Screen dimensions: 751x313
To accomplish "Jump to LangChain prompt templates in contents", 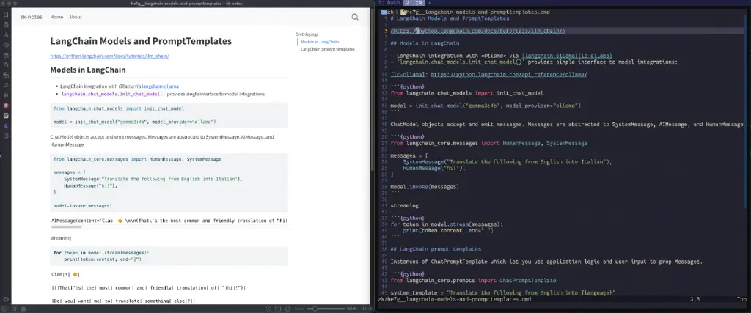I will coord(328,49).
